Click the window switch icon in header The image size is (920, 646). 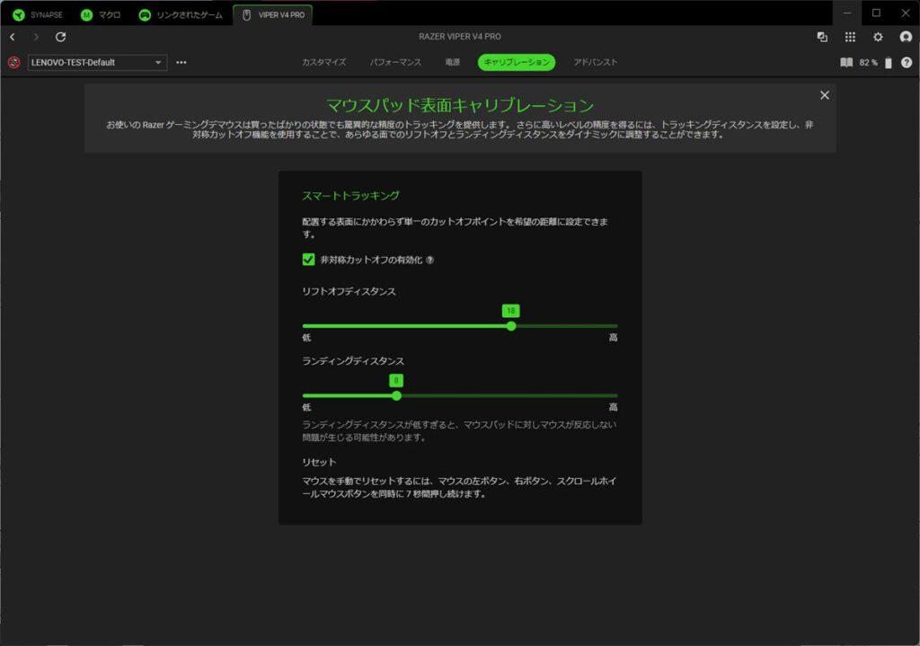click(x=822, y=37)
